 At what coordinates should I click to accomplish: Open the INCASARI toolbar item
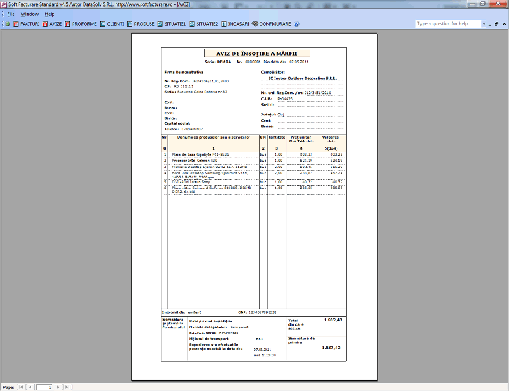point(236,24)
